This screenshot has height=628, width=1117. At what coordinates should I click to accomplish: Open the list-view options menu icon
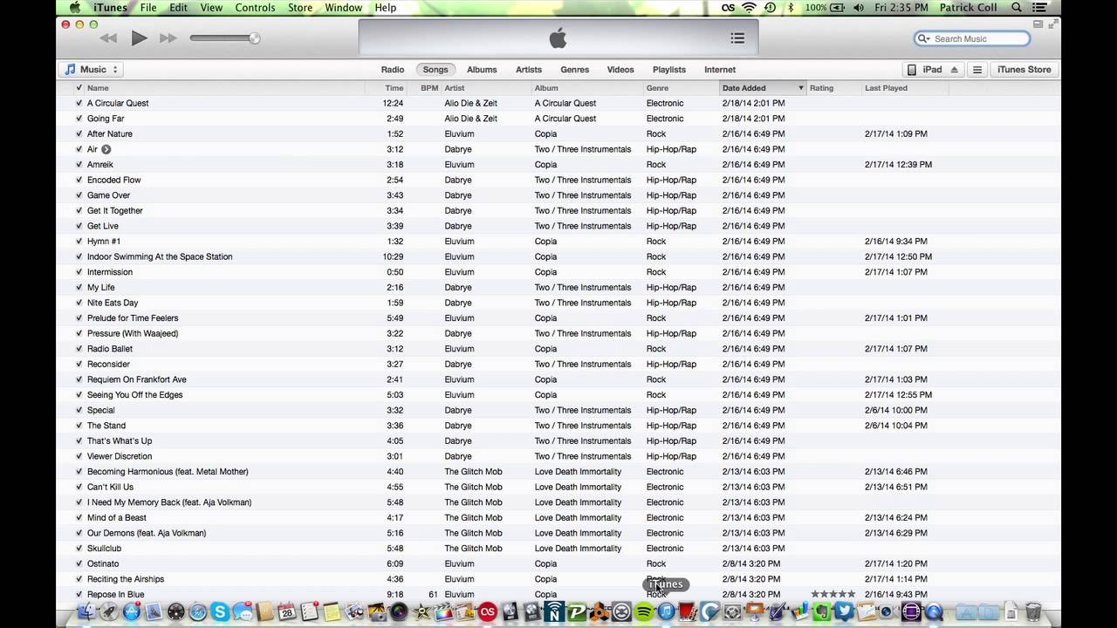tap(977, 70)
